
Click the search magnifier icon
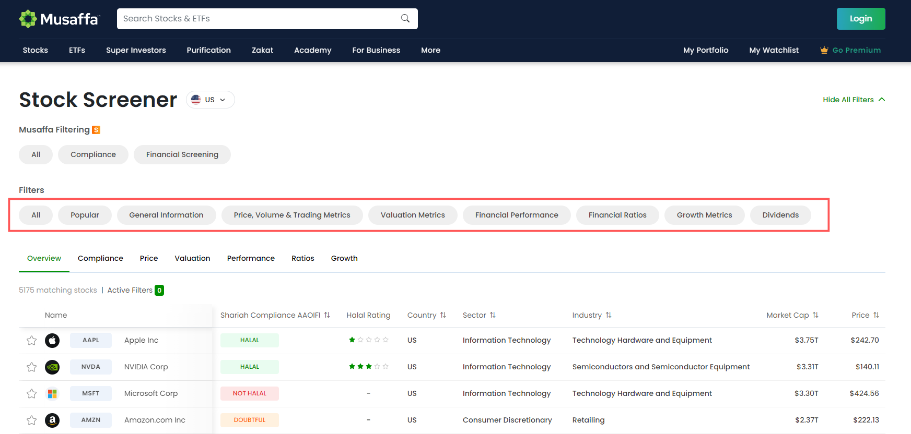click(405, 19)
